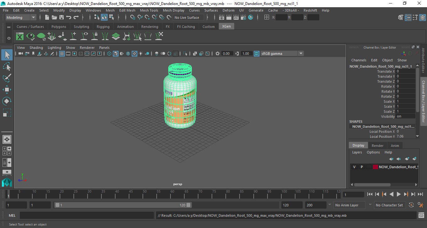Open the Modeling menu set dropdown
This screenshot has height=228, width=427.
pos(21,18)
